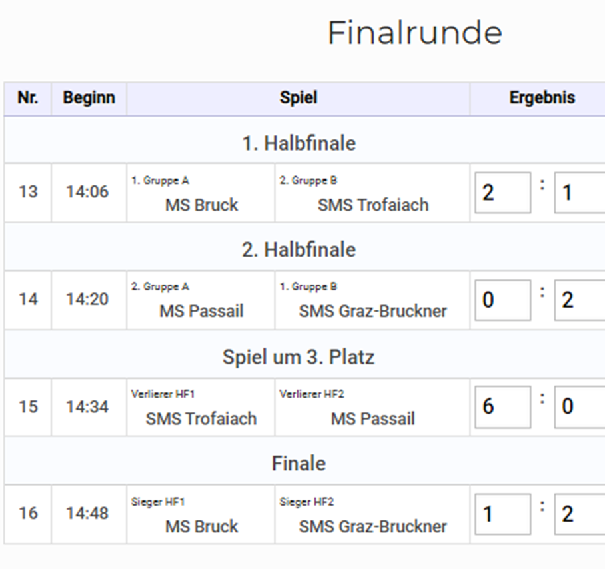The image size is (605, 569).
Task: Click the 14:34 start time cell
Action: tap(87, 407)
